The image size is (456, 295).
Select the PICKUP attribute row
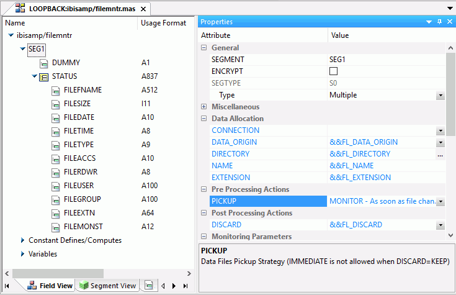tap(268, 201)
